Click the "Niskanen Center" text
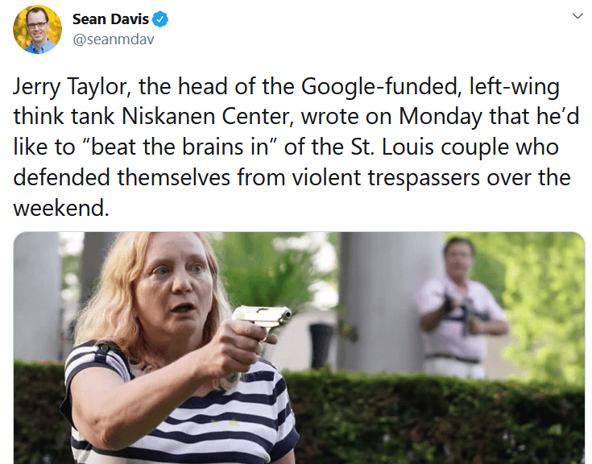Screen dimensions: 592x464 point(207,116)
